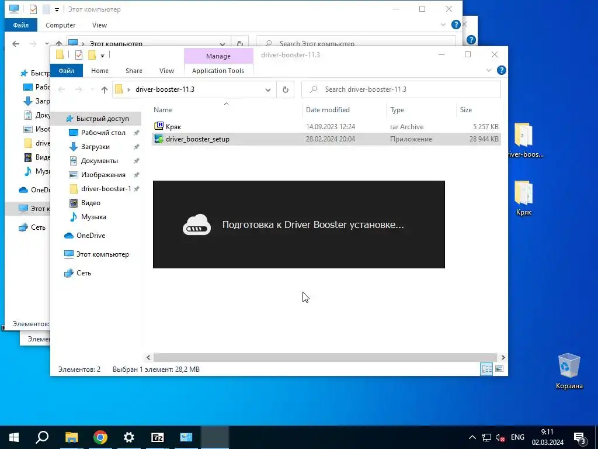
Task: Open Изображения in front window sidebar
Action: pos(103,174)
